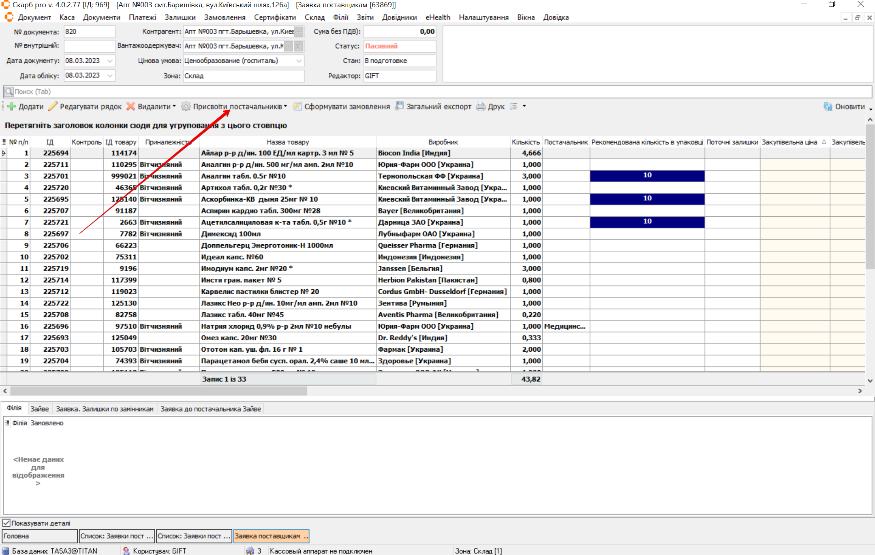The image size is (875, 555).
Task: Click the gear Присвоїти постачальників icon
Action: click(x=186, y=107)
